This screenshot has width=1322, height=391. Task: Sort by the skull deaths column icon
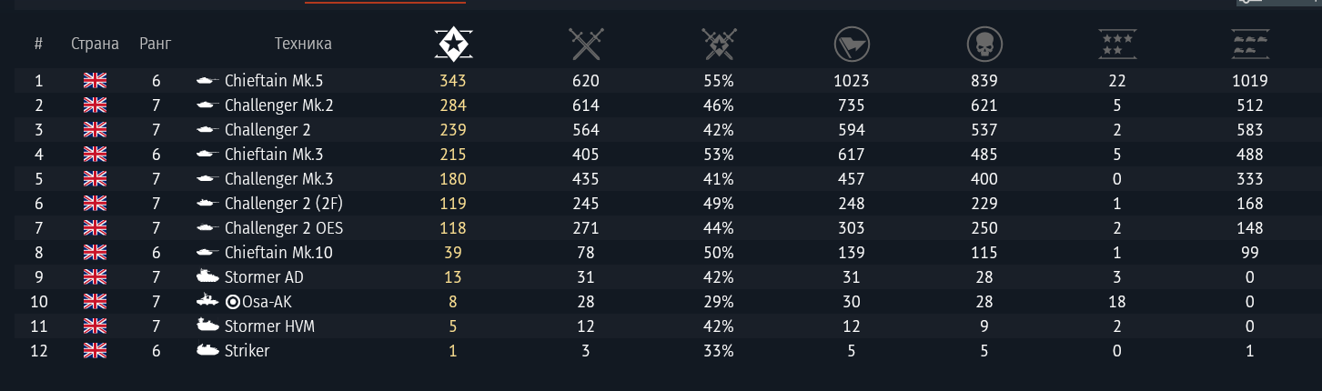[984, 43]
